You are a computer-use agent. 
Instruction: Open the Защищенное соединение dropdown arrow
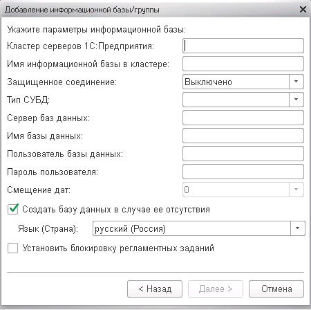click(296, 82)
